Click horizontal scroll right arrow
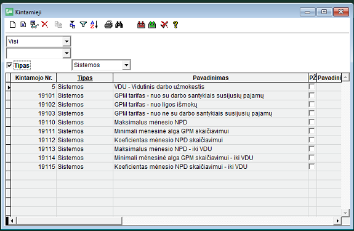This screenshot has height=231, width=354. tap(337, 221)
